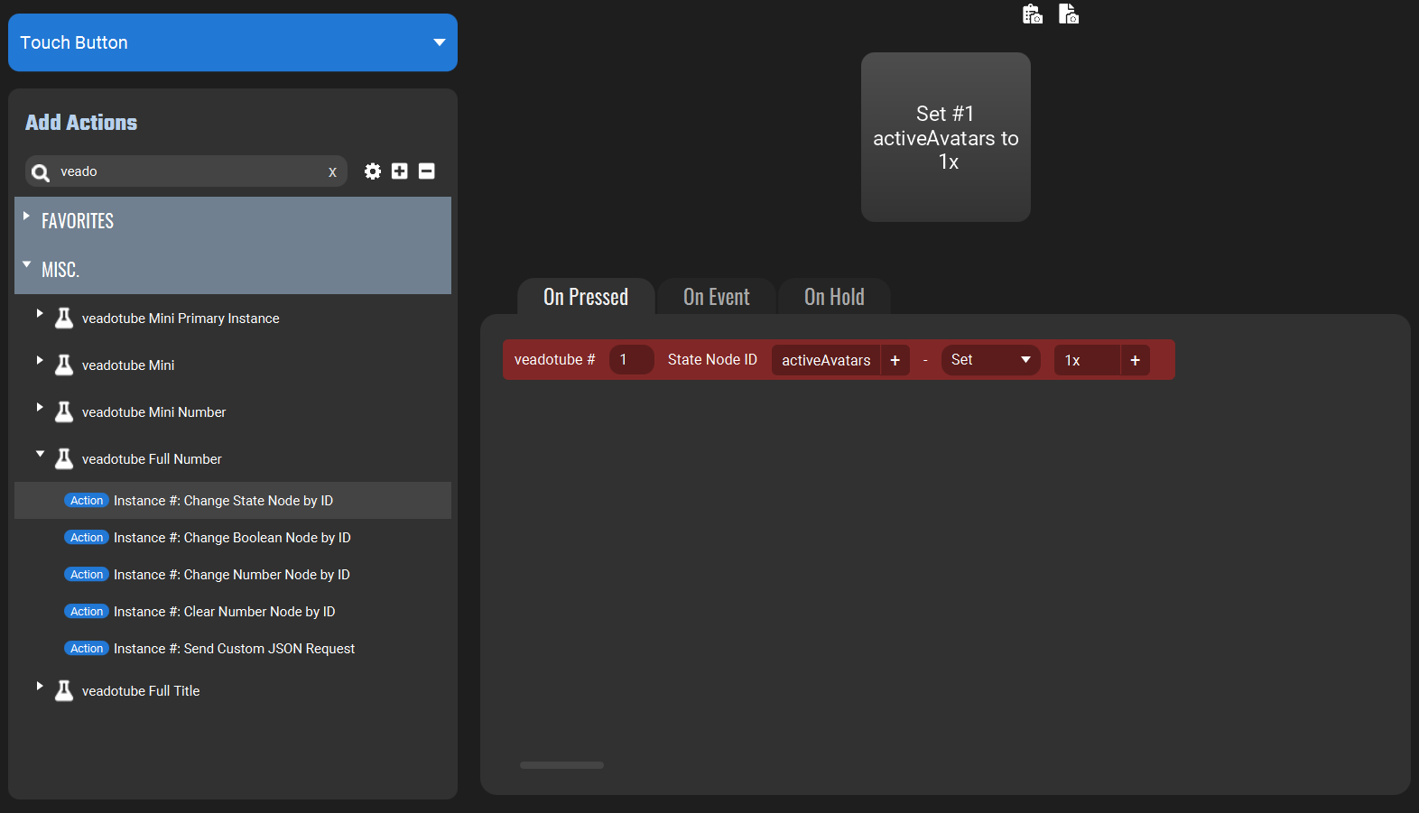1419x813 pixels.
Task: Open the Touch Button type dropdown
Action: click(233, 42)
